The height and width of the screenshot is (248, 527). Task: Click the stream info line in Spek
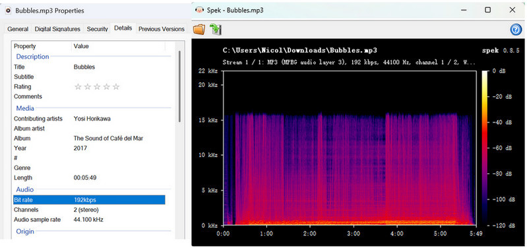(349, 63)
